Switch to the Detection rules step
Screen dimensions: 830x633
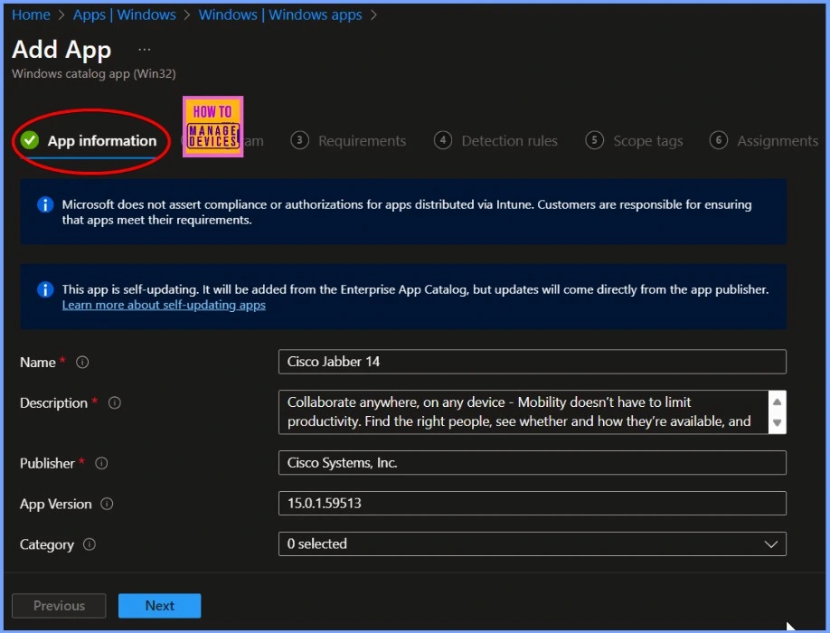click(x=495, y=141)
